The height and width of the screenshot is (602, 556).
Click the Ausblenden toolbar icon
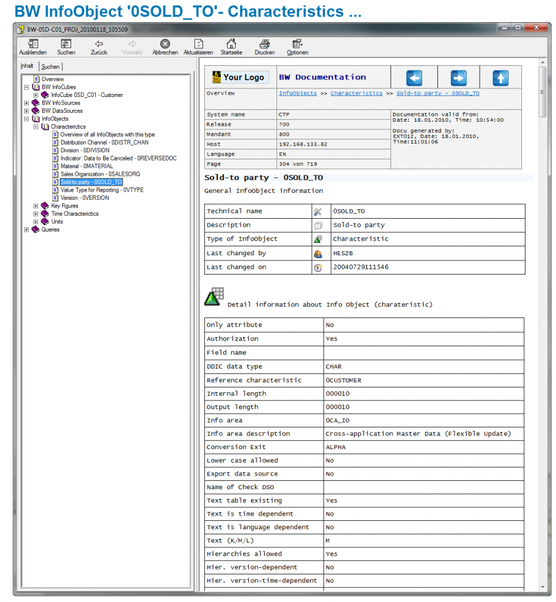point(33,44)
